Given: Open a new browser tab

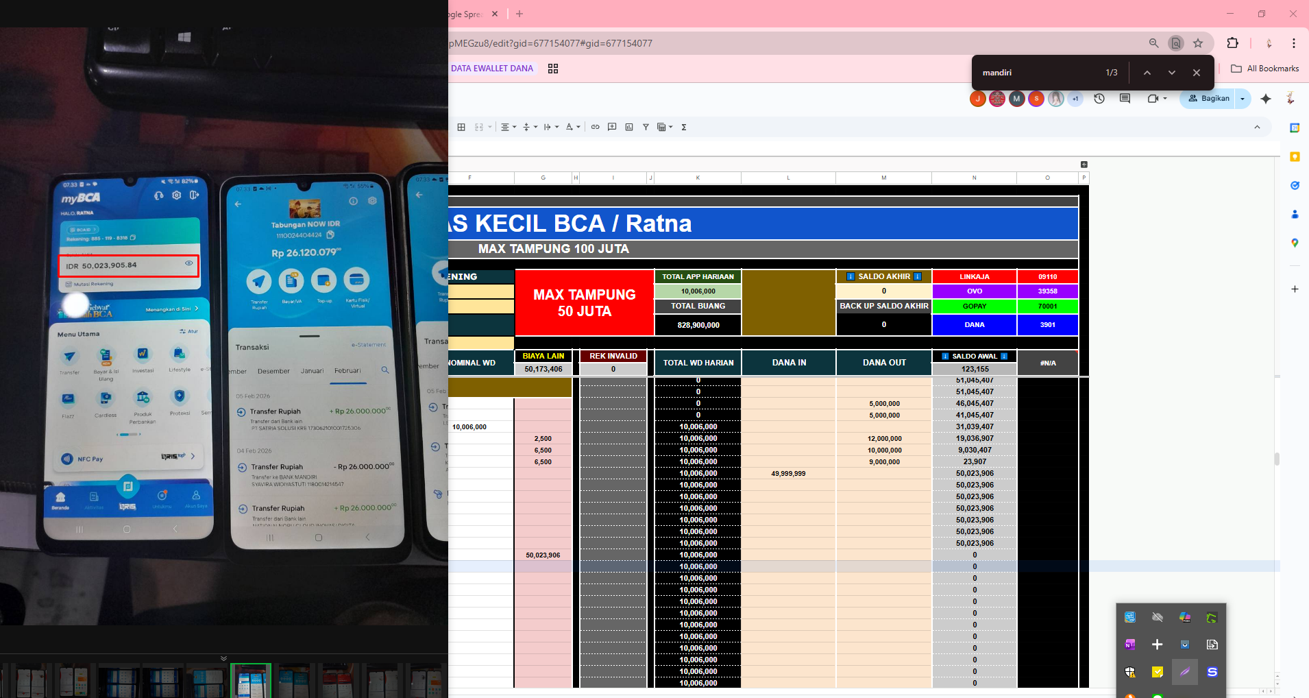Looking at the screenshot, I should pos(519,14).
